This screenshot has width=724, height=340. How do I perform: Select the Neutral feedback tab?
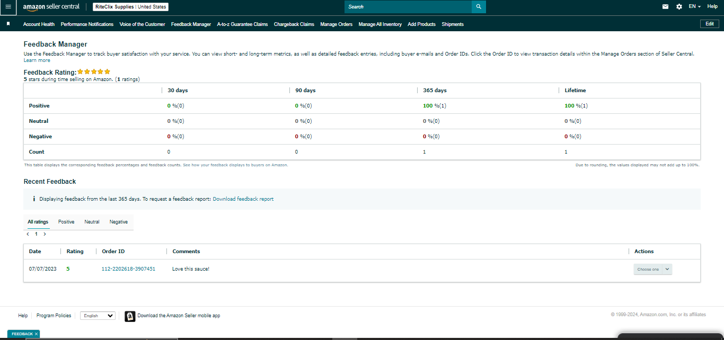[92, 222]
